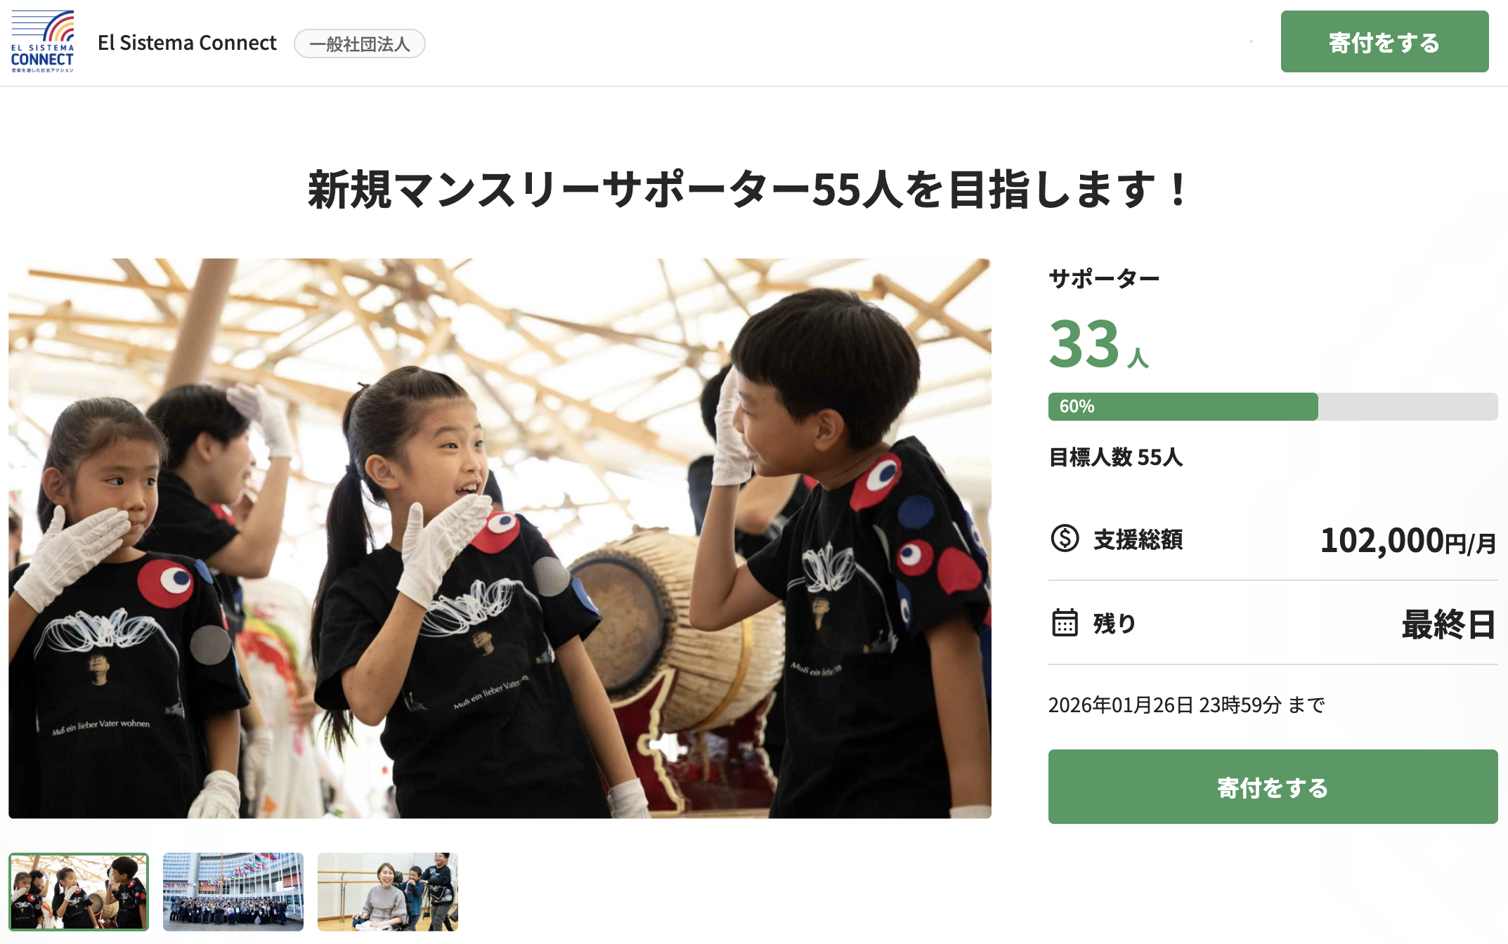This screenshot has height=944, width=1508.
Task: Click the 最終日 remaining days label
Action: 1449,624
